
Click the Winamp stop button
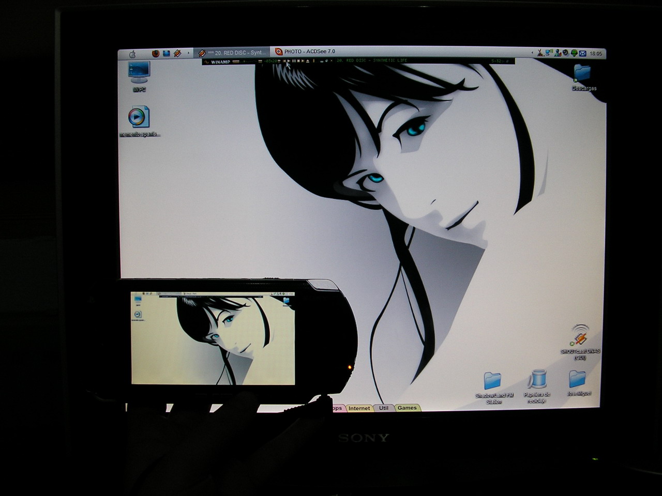298,61
